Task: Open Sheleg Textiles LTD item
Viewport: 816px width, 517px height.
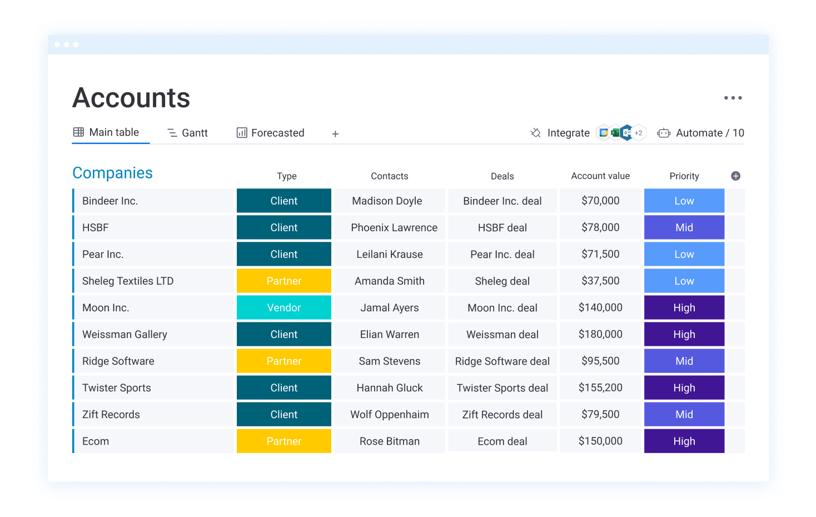Action: pos(128,281)
